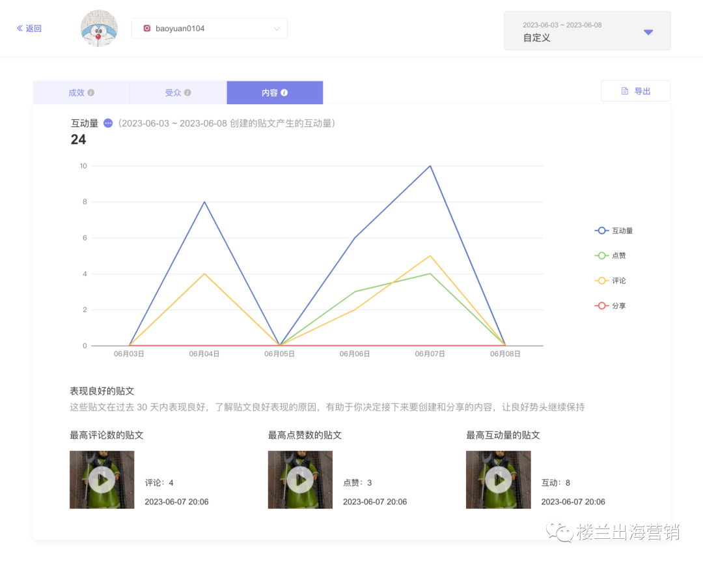Click the info icon on 受众 tab
This screenshot has height=563, width=703.
[188, 93]
